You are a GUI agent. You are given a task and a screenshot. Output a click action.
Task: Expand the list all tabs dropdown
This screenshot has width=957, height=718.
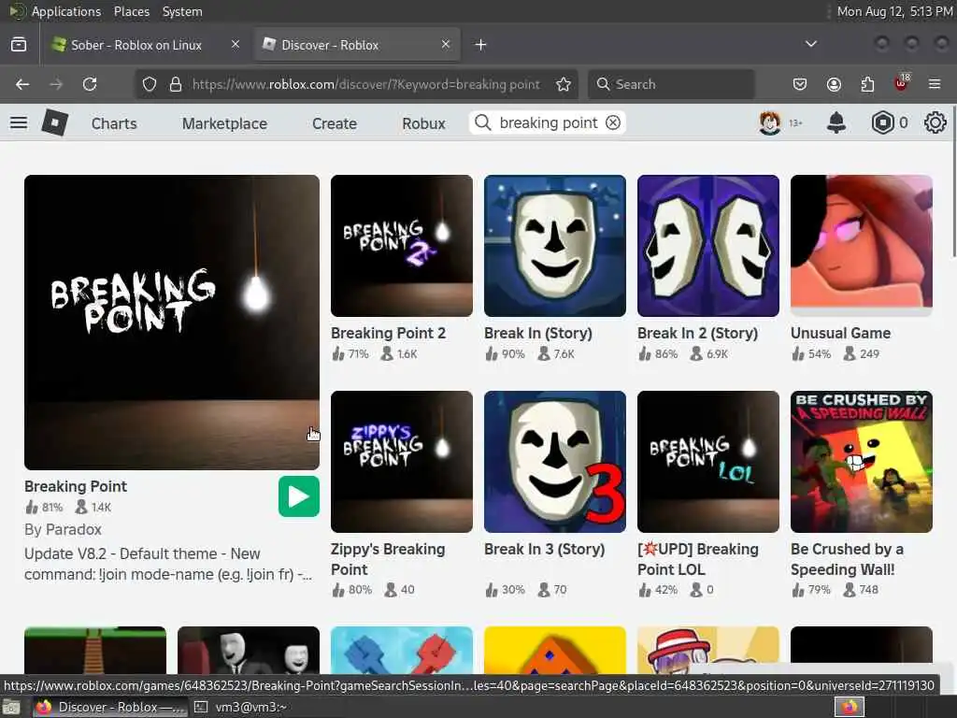click(810, 44)
